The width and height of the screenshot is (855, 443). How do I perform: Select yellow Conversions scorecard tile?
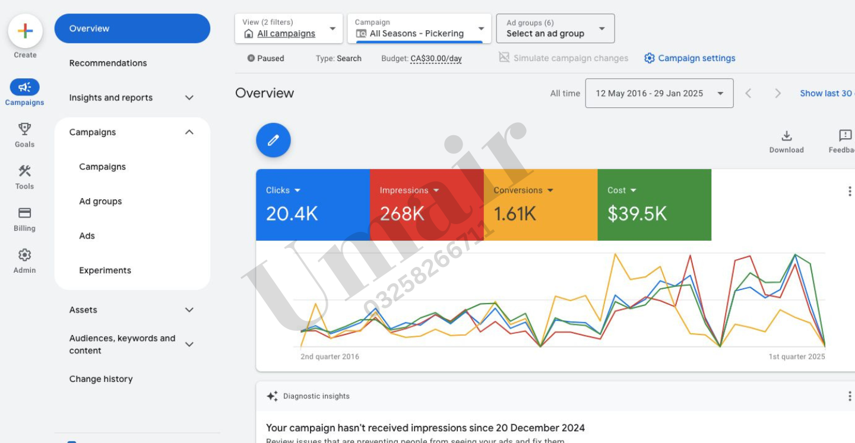pyautogui.click(x=540, y=205)
